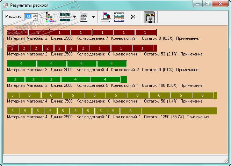Click the Масштаб scale input field
Image resolution: width=231 pixels, height=166 pixels.
tap(28, 16)
